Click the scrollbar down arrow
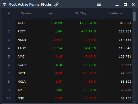The width and height of the screenshot is (138, 104). pos(134,102)
